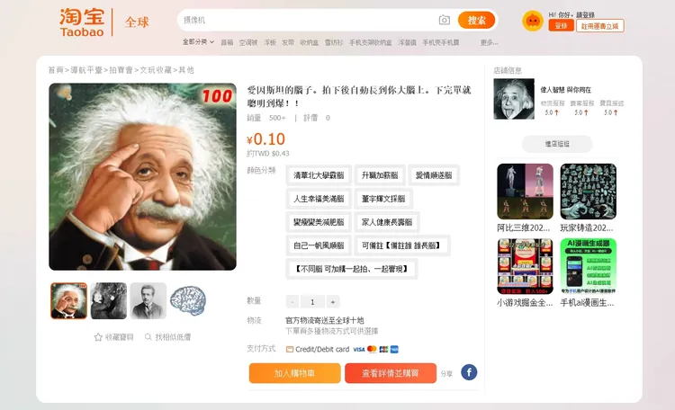The width and height of the screenshot is (675, 410).
Task: Select the young Einstein portrait thumbnail
Action: pos(148,300)
